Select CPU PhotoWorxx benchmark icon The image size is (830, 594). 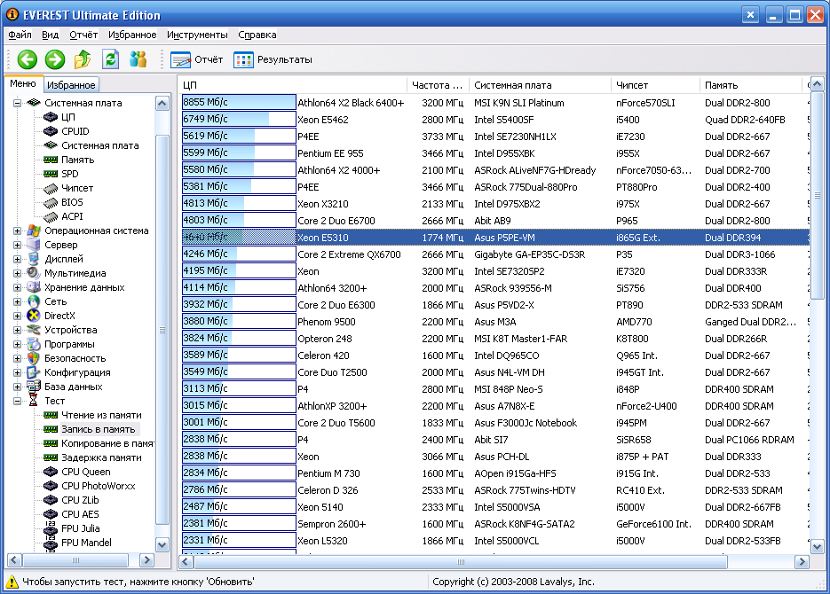51,486
